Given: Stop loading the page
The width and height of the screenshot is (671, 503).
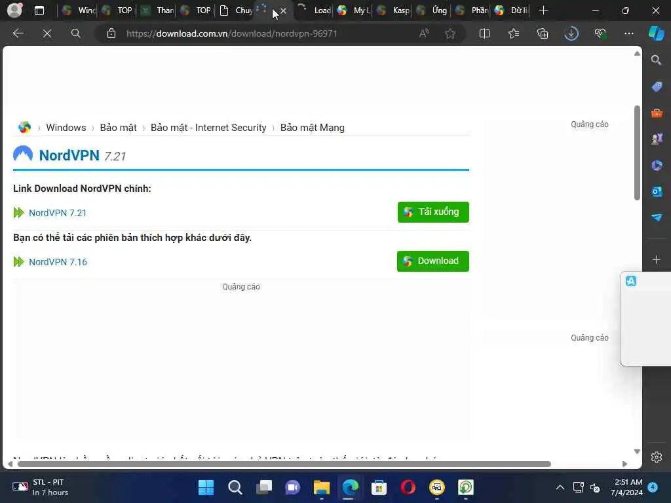Looking at the screenshot, I should click(47, 33).
